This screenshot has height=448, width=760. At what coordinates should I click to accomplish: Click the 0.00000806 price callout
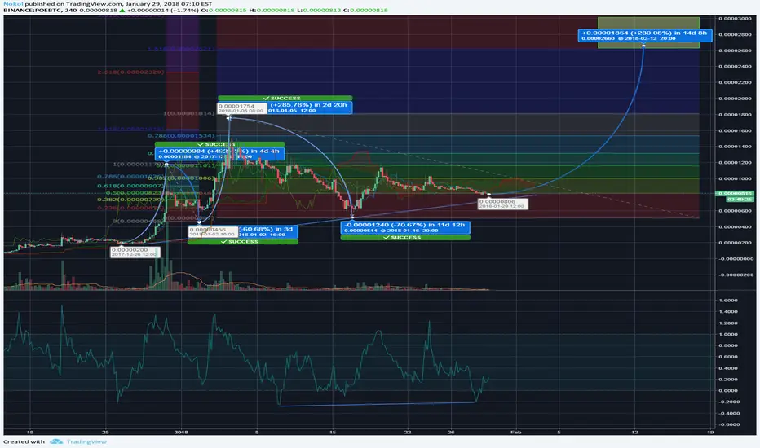click(x=502, y=204)
